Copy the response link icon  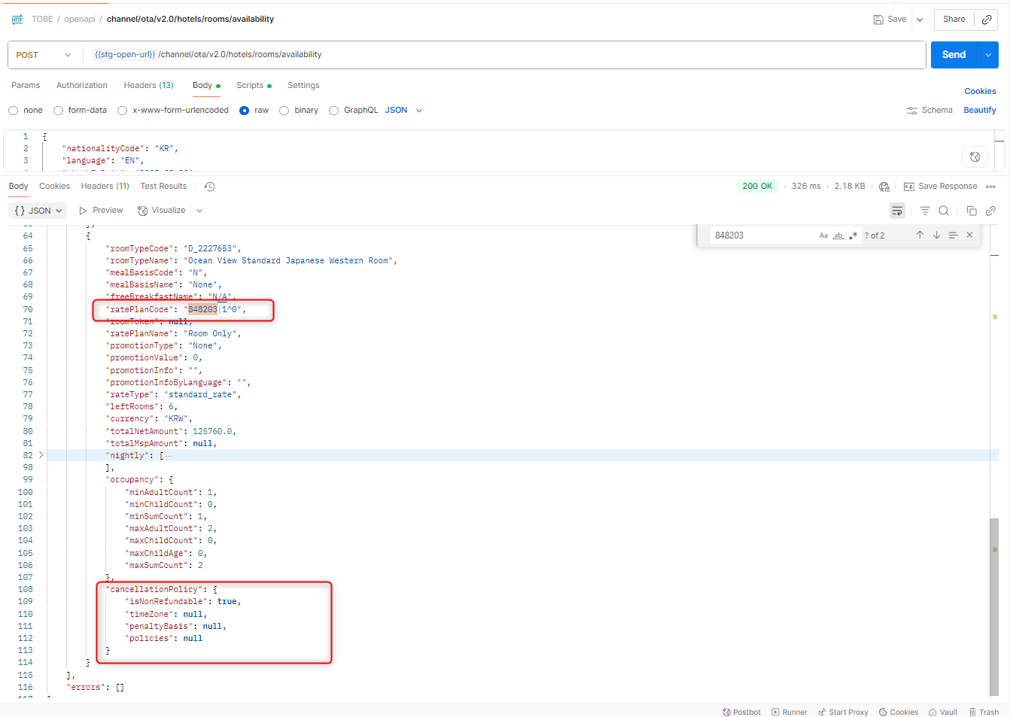point(990,211)
